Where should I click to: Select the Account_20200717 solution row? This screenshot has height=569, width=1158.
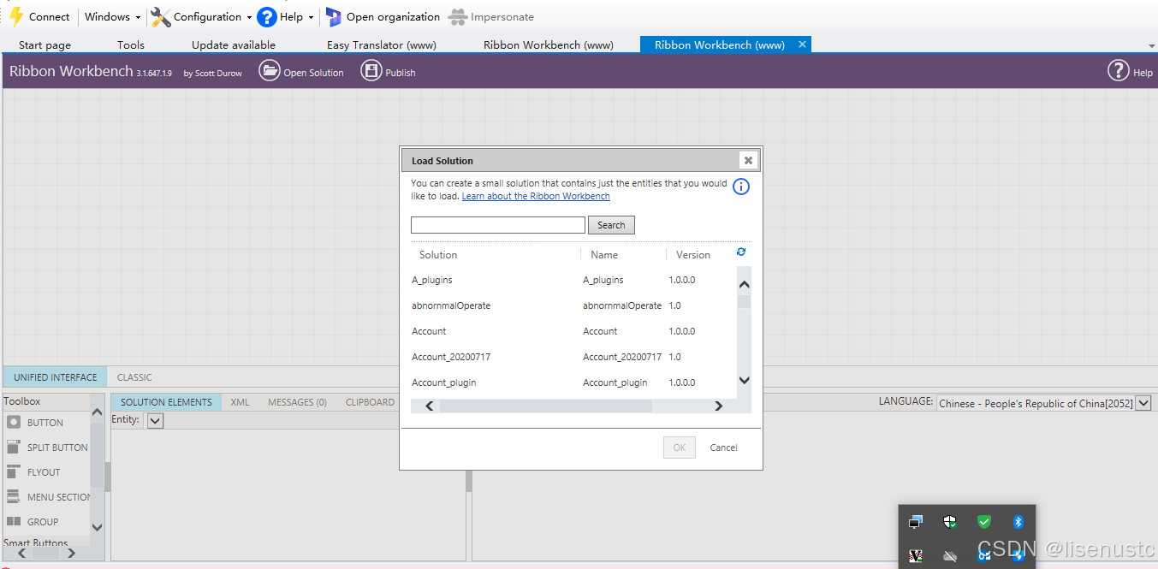pos(573,357)
